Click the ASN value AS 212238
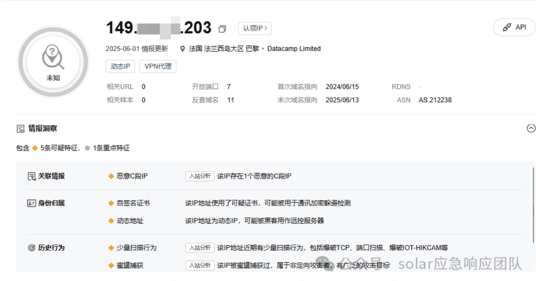 [435, 100]
